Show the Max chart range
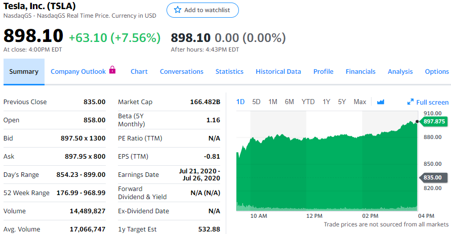This screenshot has height=234, width=451. tap(360, 102)
